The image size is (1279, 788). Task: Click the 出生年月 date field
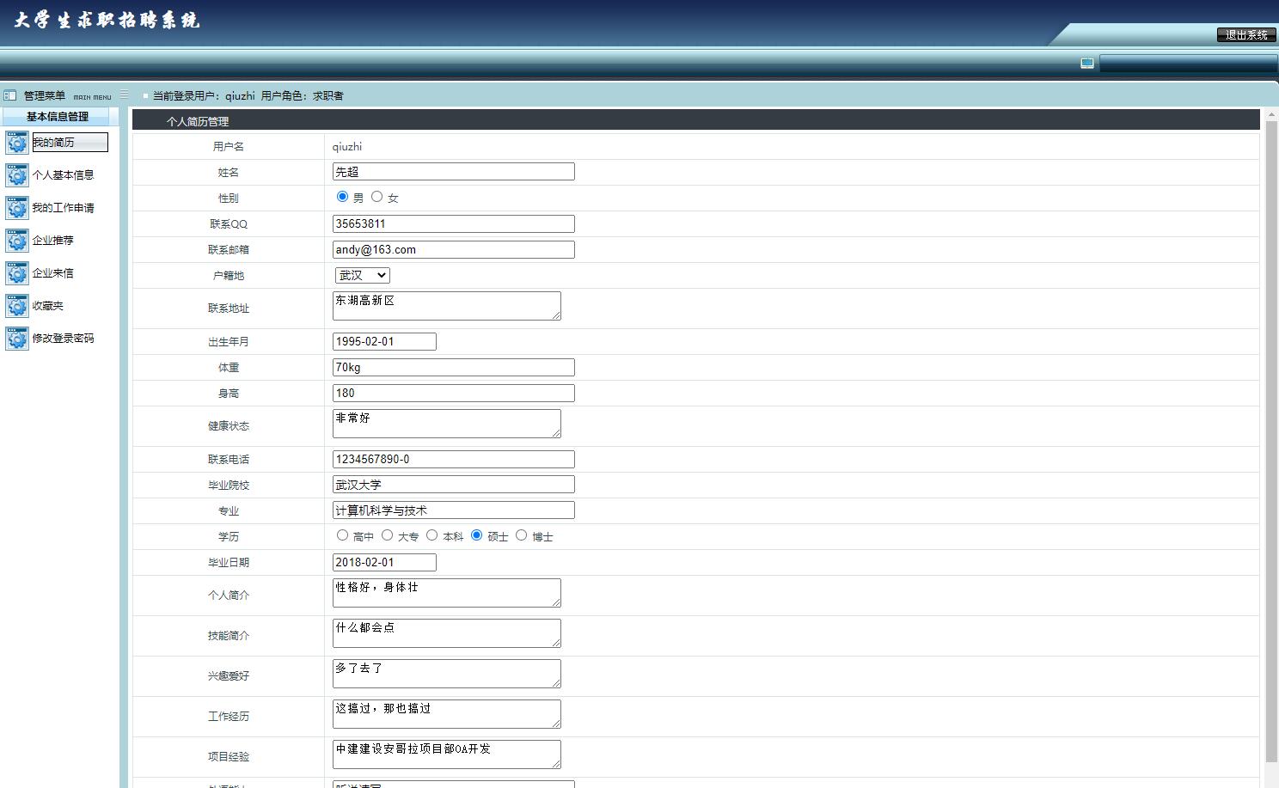[x=384, y=341]
